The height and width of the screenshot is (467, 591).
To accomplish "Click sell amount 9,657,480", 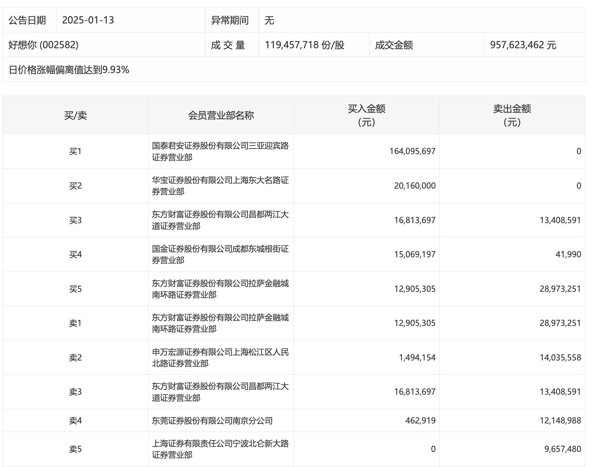I will click(x=563, y=449).
